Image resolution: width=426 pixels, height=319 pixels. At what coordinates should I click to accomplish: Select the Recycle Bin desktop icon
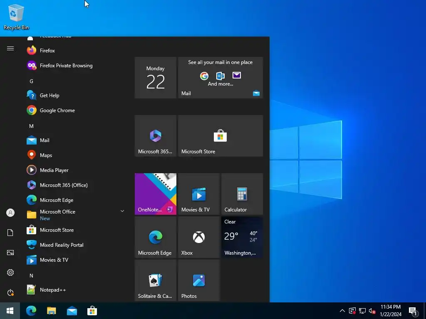16,17
